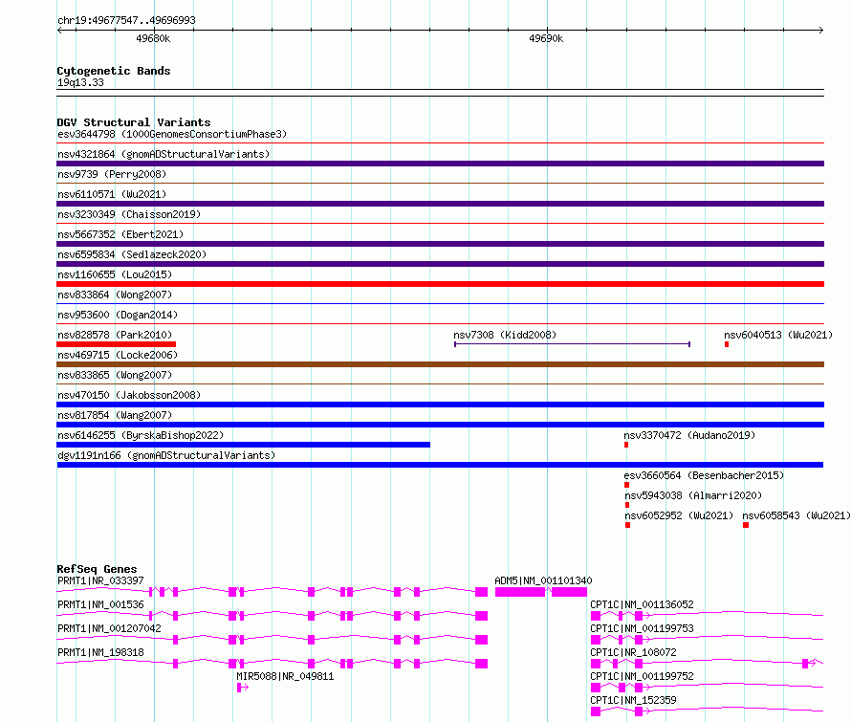851x722 pixels.
Task: Open the dgv1191n166 (gnomADStructuralVariants) label
Action: coord(166,455)
